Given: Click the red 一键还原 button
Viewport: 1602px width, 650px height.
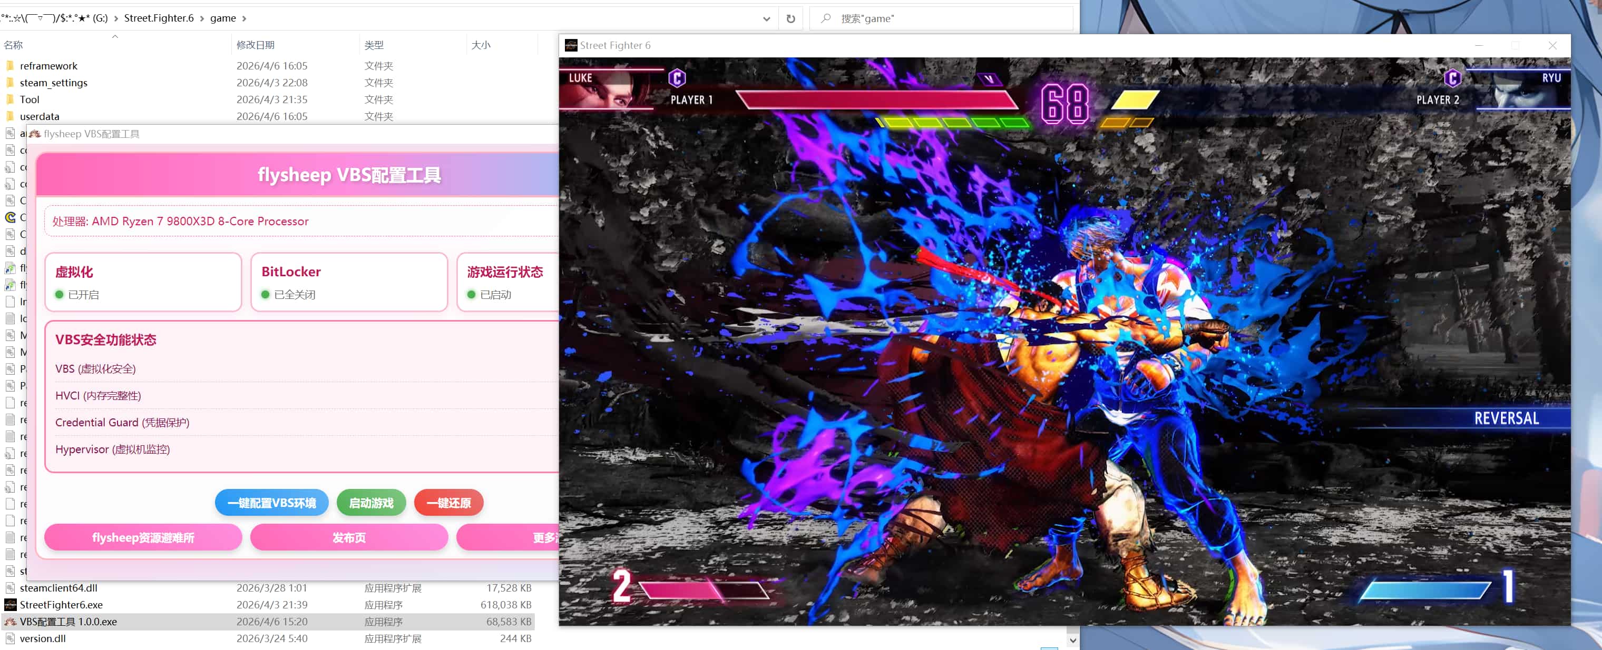Looking at the screenshot, I should point(448,503).
